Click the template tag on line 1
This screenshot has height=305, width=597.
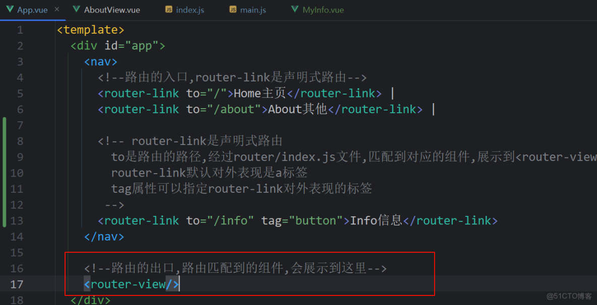(90, 30)
